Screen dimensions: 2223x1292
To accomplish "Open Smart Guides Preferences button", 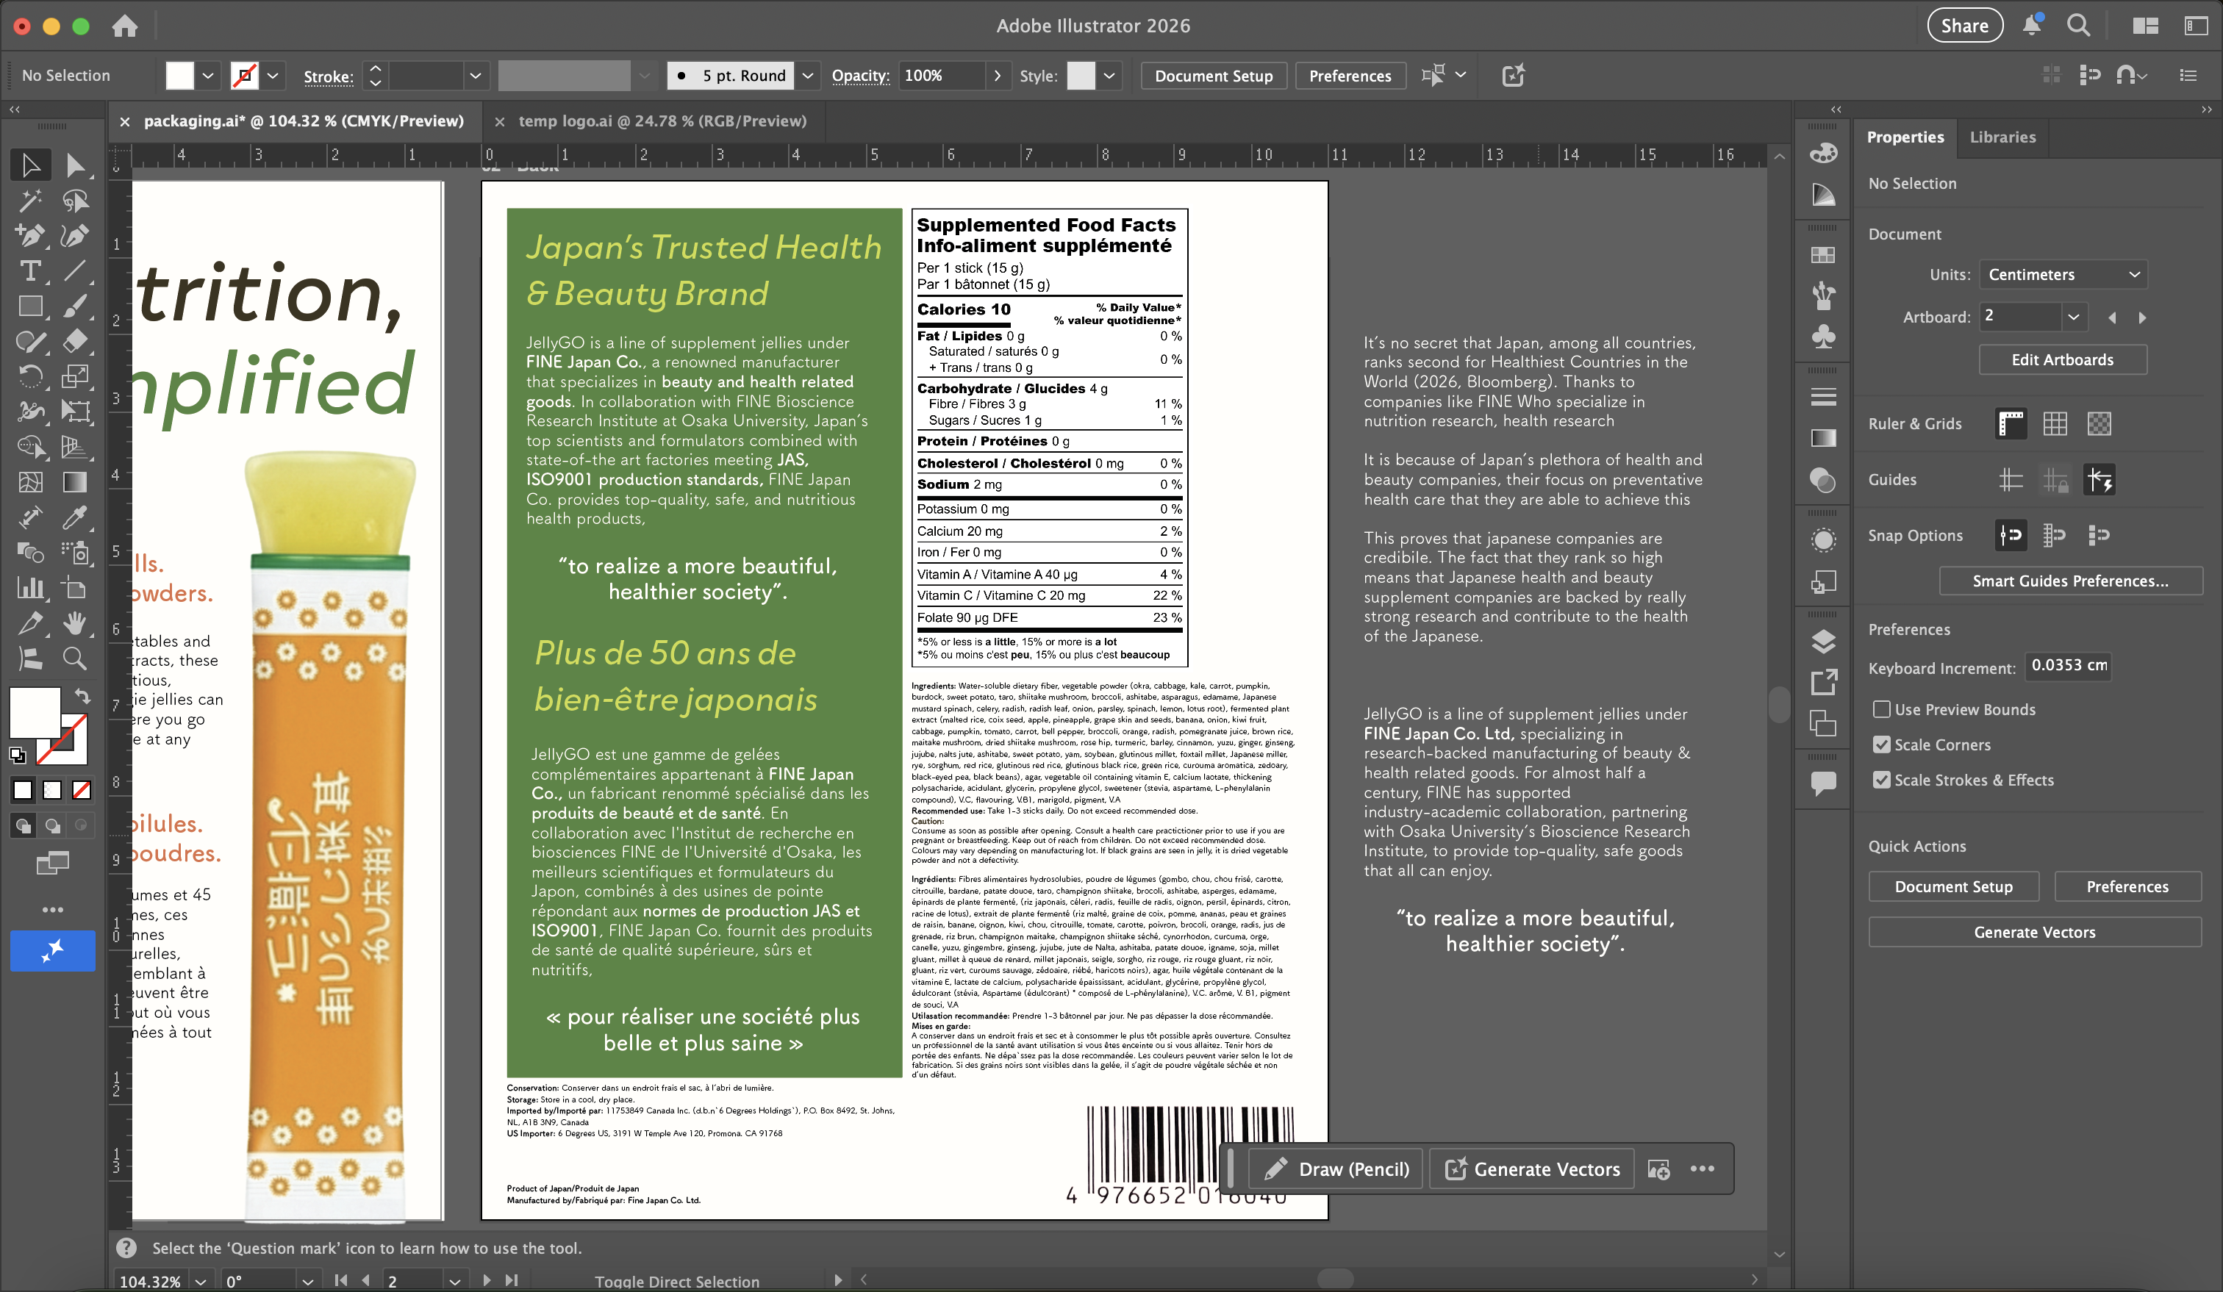I will click(x=2069, y=581).
